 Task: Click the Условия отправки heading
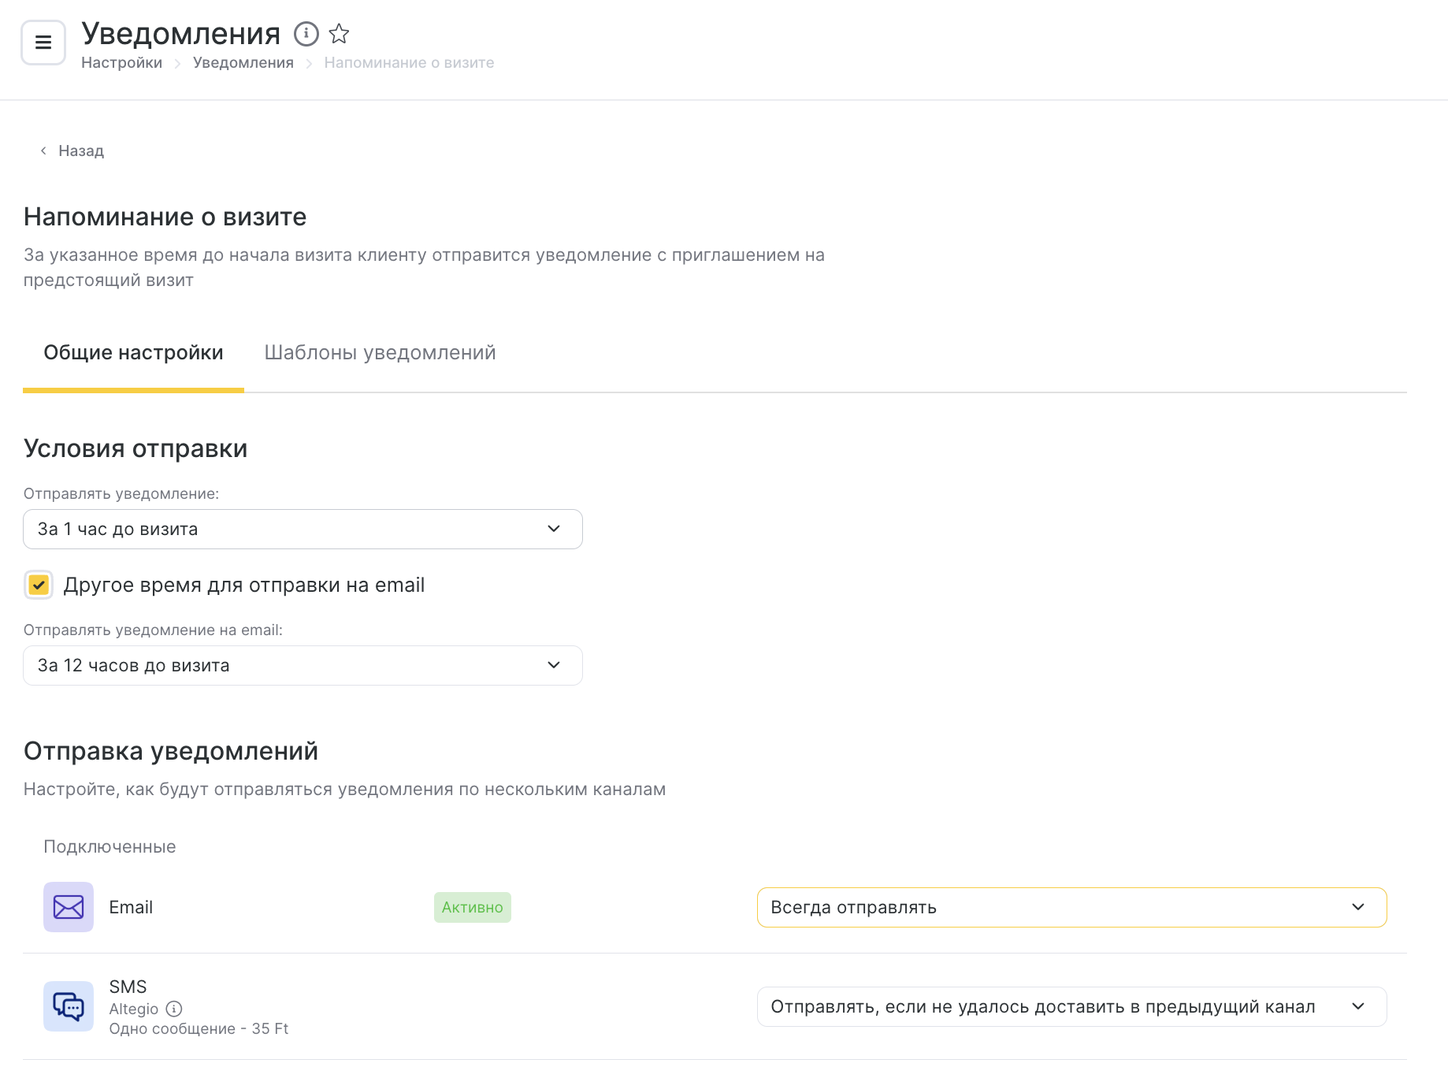pos(136,448)
